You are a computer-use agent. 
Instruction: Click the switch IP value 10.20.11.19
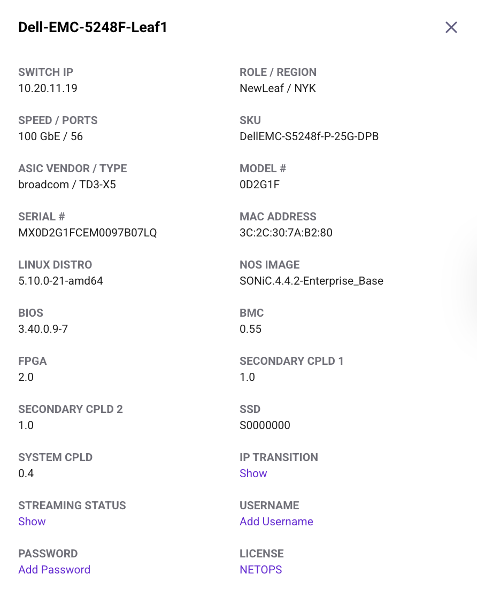[48, 88]
